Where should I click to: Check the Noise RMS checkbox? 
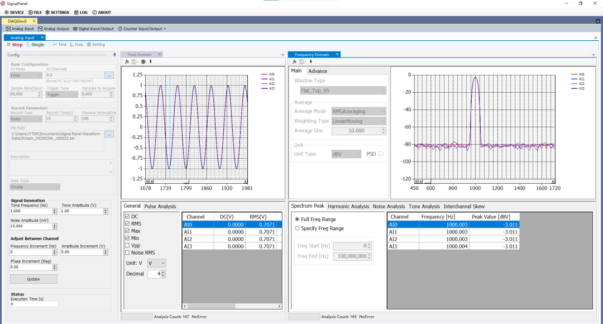127,253
